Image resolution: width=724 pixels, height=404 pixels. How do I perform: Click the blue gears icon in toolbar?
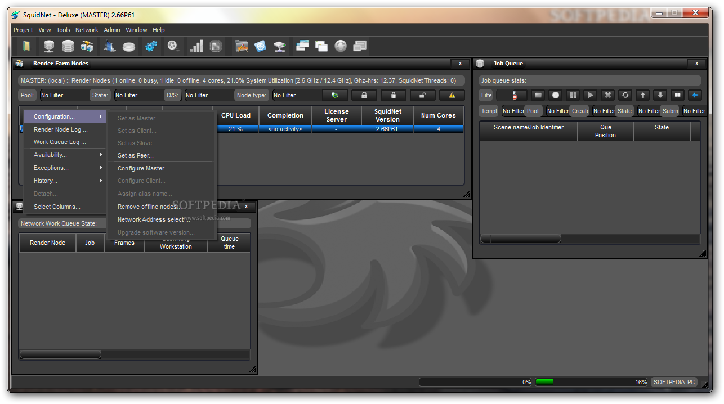click(x=151, y=46)
